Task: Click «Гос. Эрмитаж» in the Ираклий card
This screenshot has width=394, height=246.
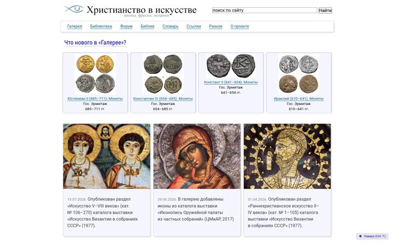Action: [299, 104]
